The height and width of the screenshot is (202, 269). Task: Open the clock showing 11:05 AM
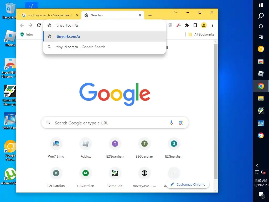coord(261,183)
